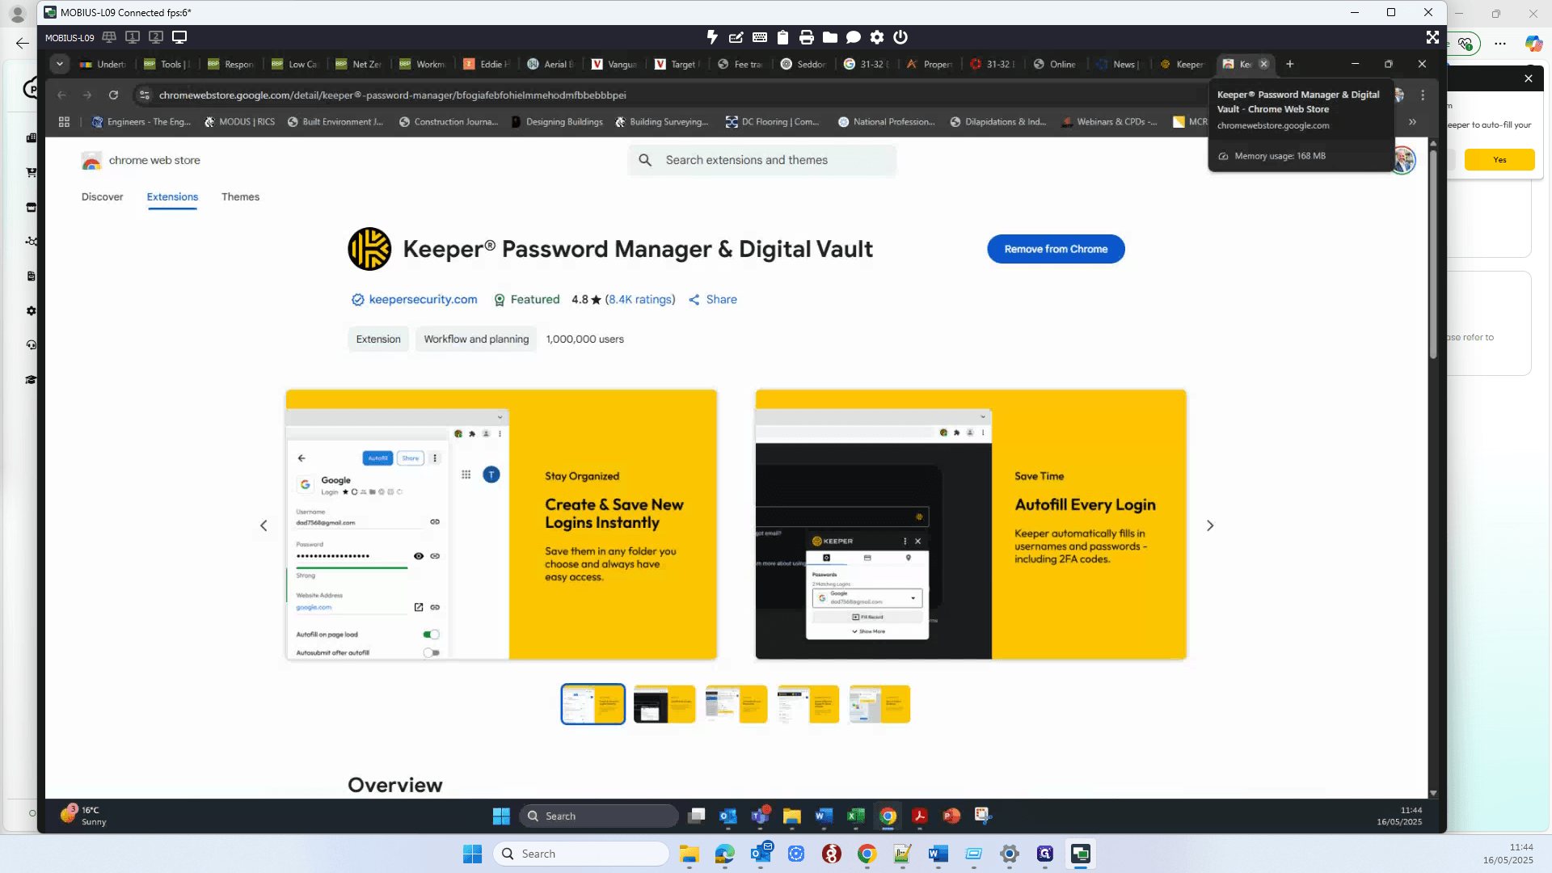Image resolution: width=1552 pixels, height=873 pixels.
Task: Toggle full screen with the expand arrows icon
Action: coord(1432,37)
